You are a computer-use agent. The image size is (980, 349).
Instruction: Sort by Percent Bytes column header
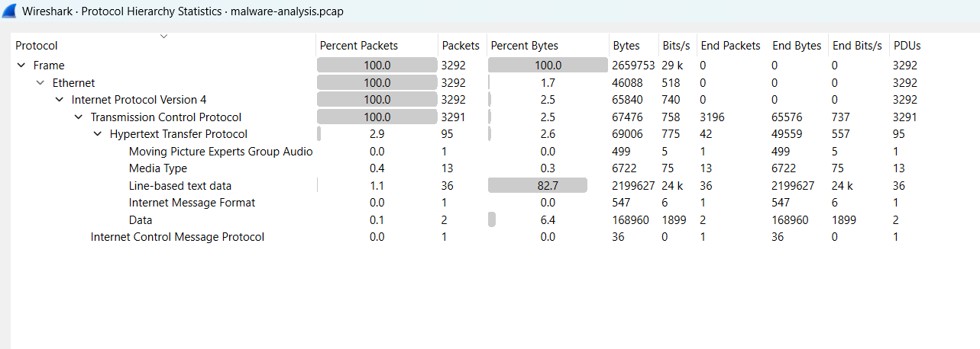(548, 46)
